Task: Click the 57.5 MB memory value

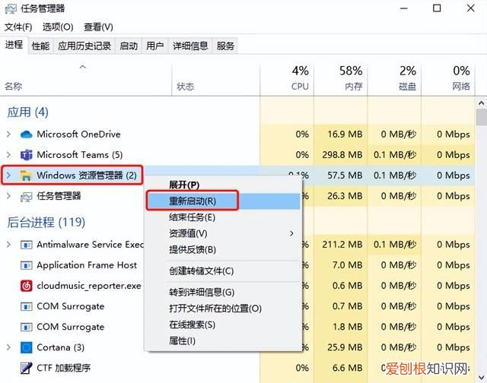Action: click(345, 176)
